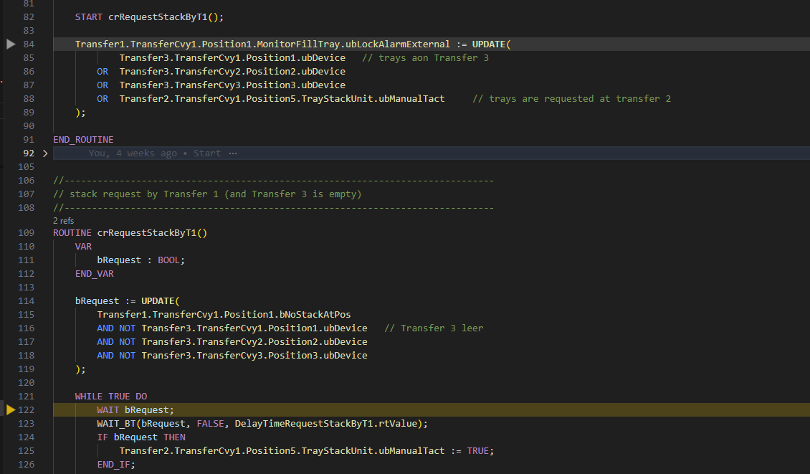Image resolution: width=810 pixels, height=474 pixels.
Task: Click the BOOL type on line 111
Action: point(168,260)
